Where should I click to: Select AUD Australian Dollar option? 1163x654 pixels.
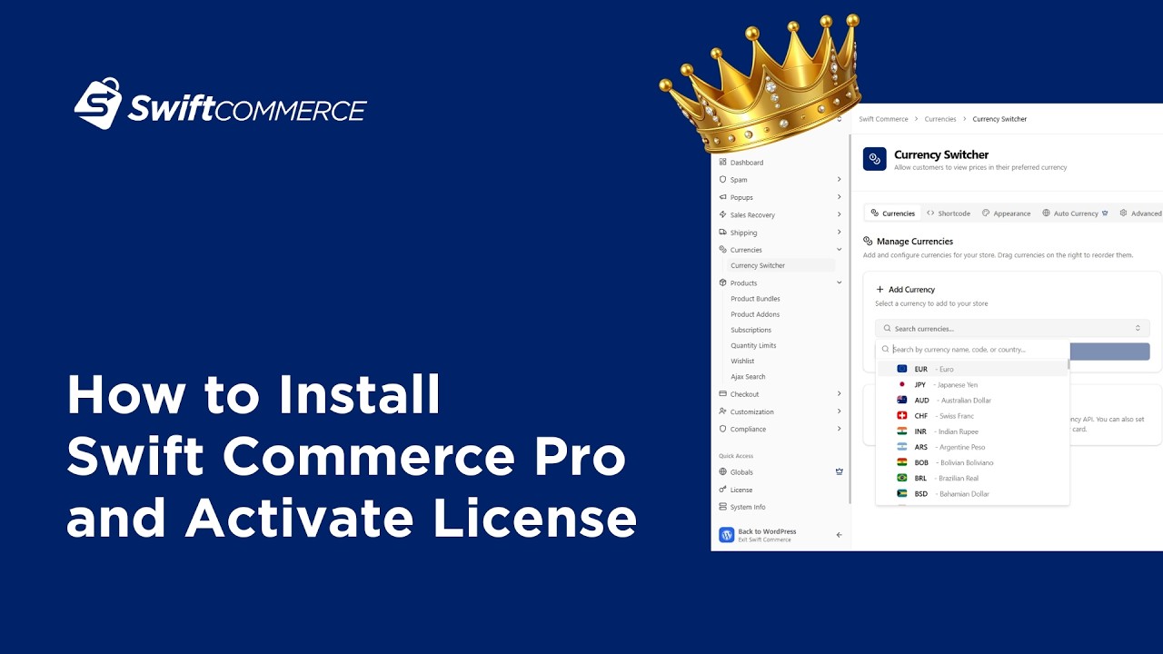pos(972,401)
